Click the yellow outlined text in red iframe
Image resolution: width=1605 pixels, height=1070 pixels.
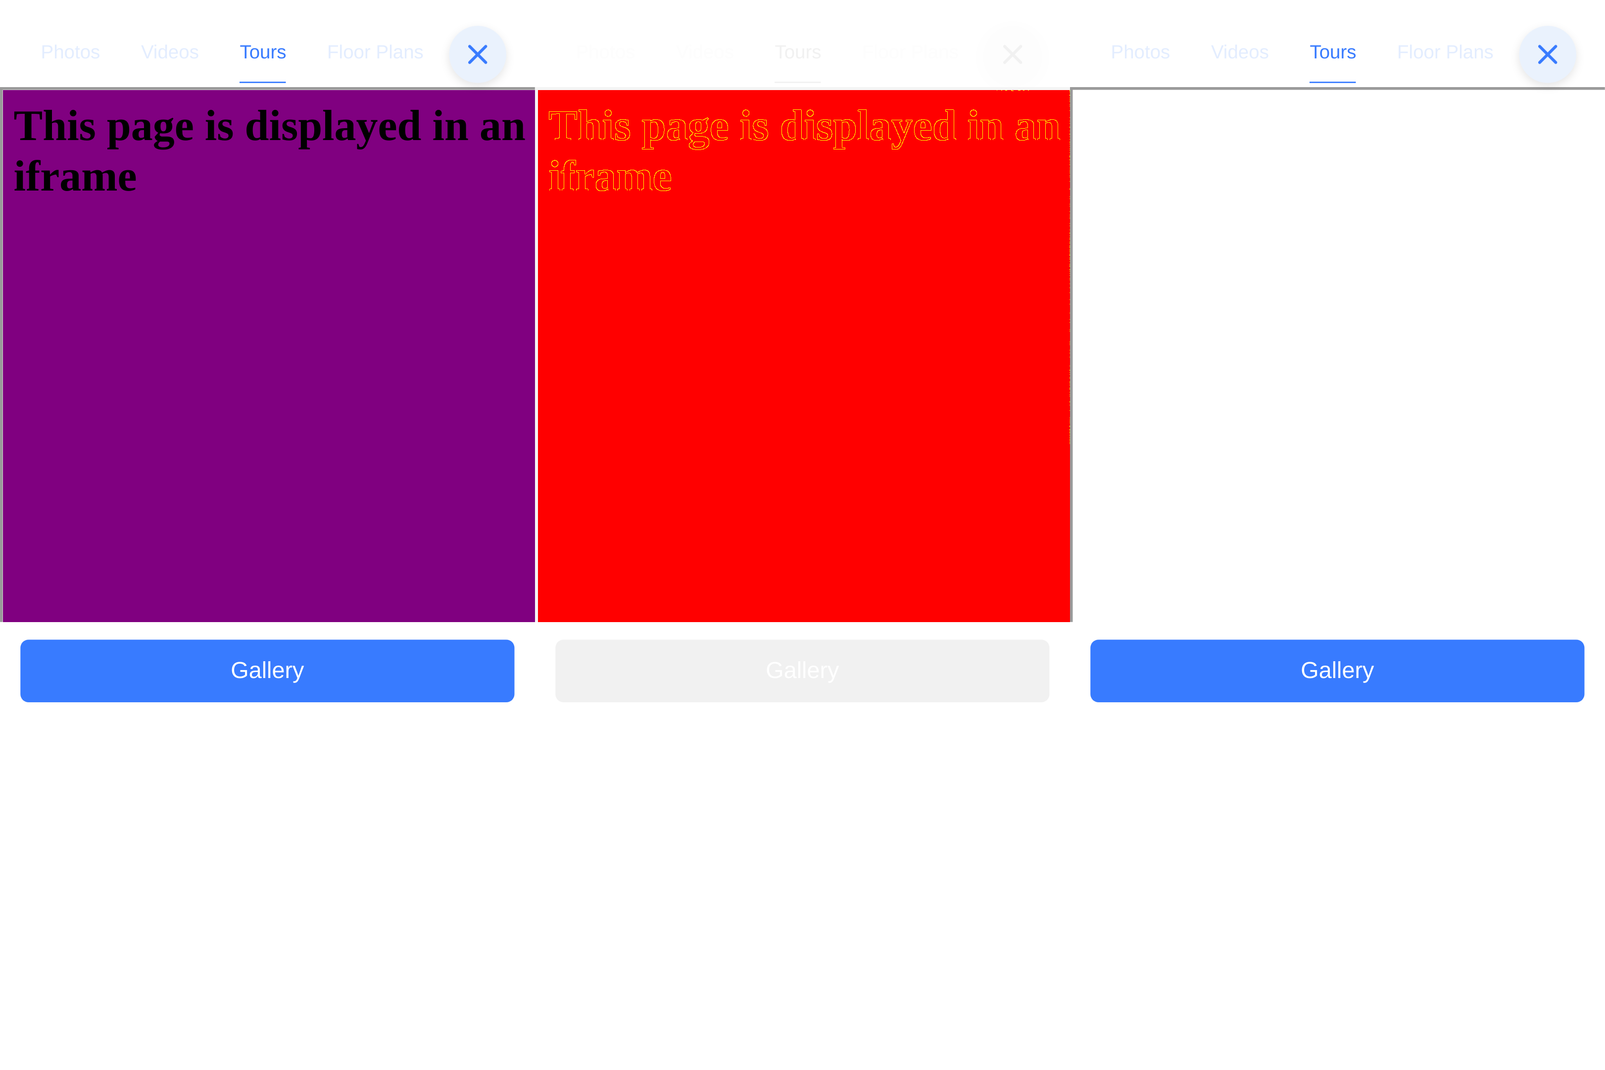click(x=803, y=128)
